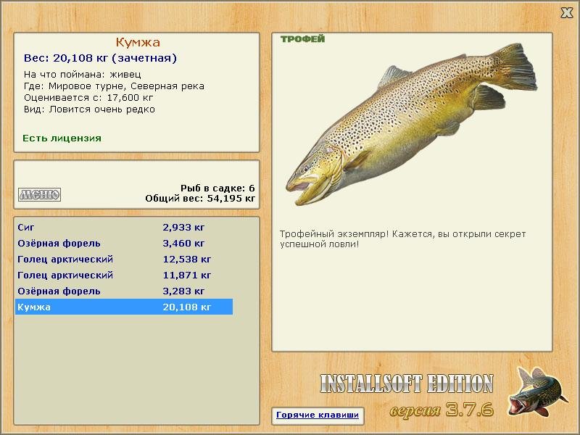Viewport: 580px width, 435px height.
Task: Close the fish keepnet window with X
Action: pos(566,13)
